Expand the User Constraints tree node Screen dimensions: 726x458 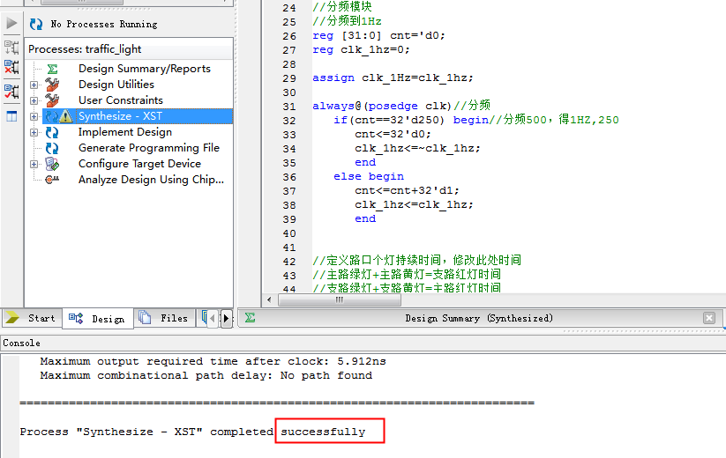[x=34, y=100]
